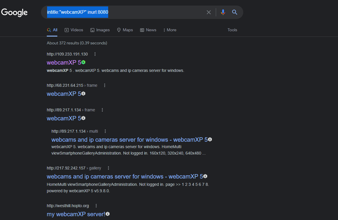
Task: Click shield badge beside the 217.92.242.157 gallery title
Action: tap(205, 176)
